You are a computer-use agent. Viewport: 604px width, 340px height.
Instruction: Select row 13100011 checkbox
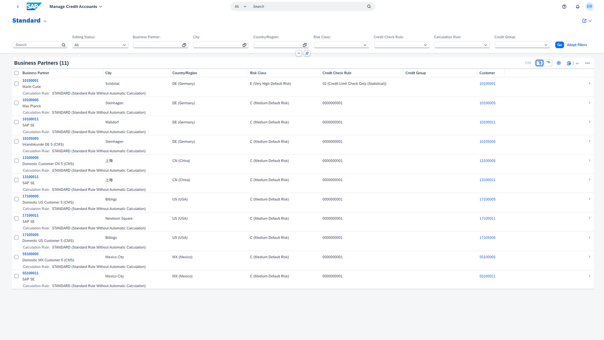coord(16,180)
